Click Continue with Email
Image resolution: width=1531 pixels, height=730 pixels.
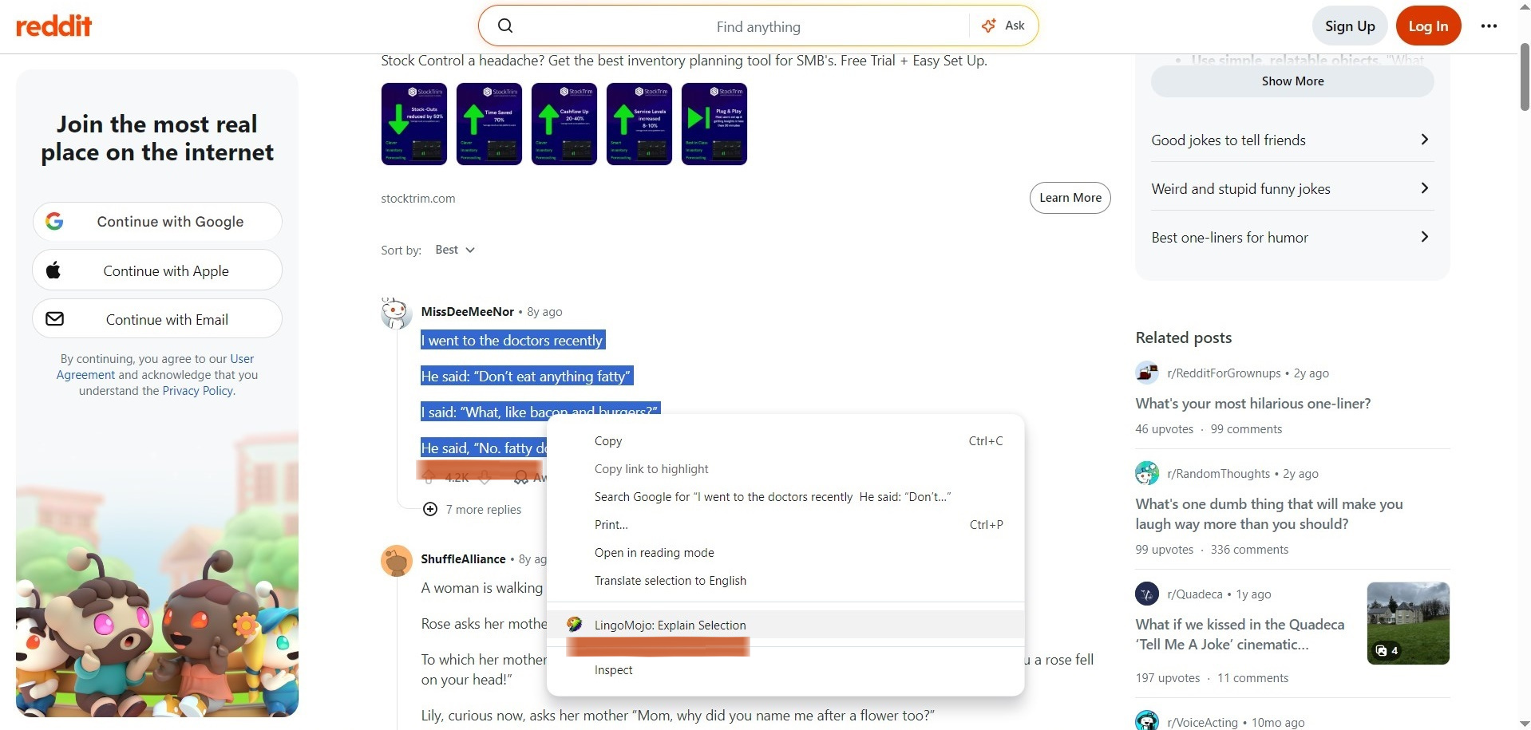[x=157, y=318]
